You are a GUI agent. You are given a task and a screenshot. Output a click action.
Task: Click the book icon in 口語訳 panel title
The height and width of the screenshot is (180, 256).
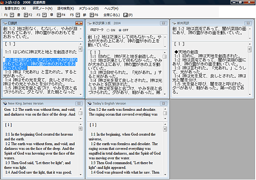pos(5,23)
